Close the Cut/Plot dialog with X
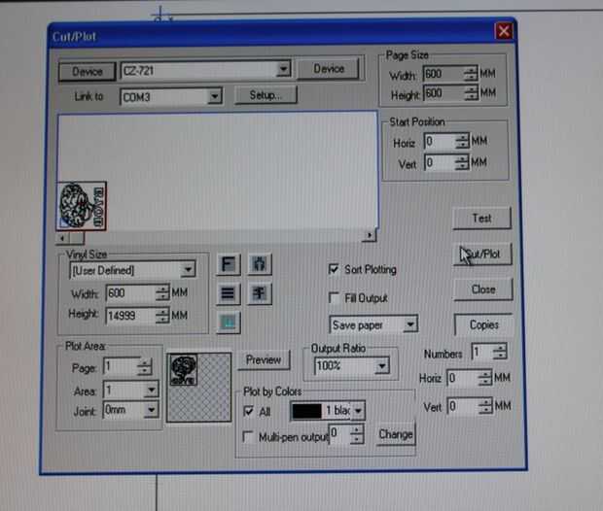 504,31
